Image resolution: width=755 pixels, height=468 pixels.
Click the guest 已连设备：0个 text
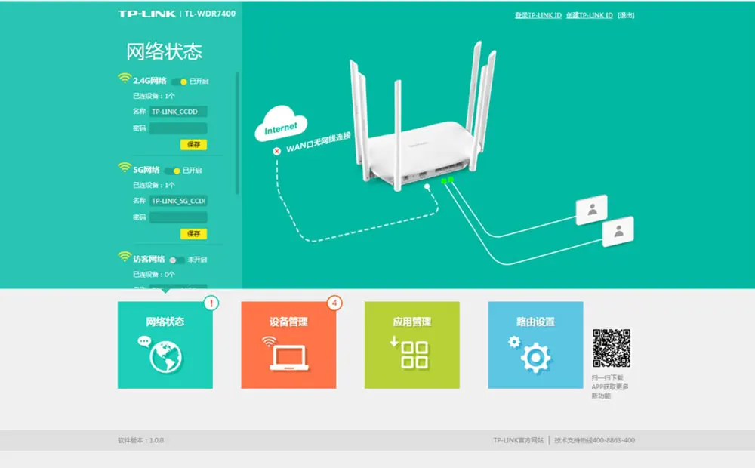153,275
